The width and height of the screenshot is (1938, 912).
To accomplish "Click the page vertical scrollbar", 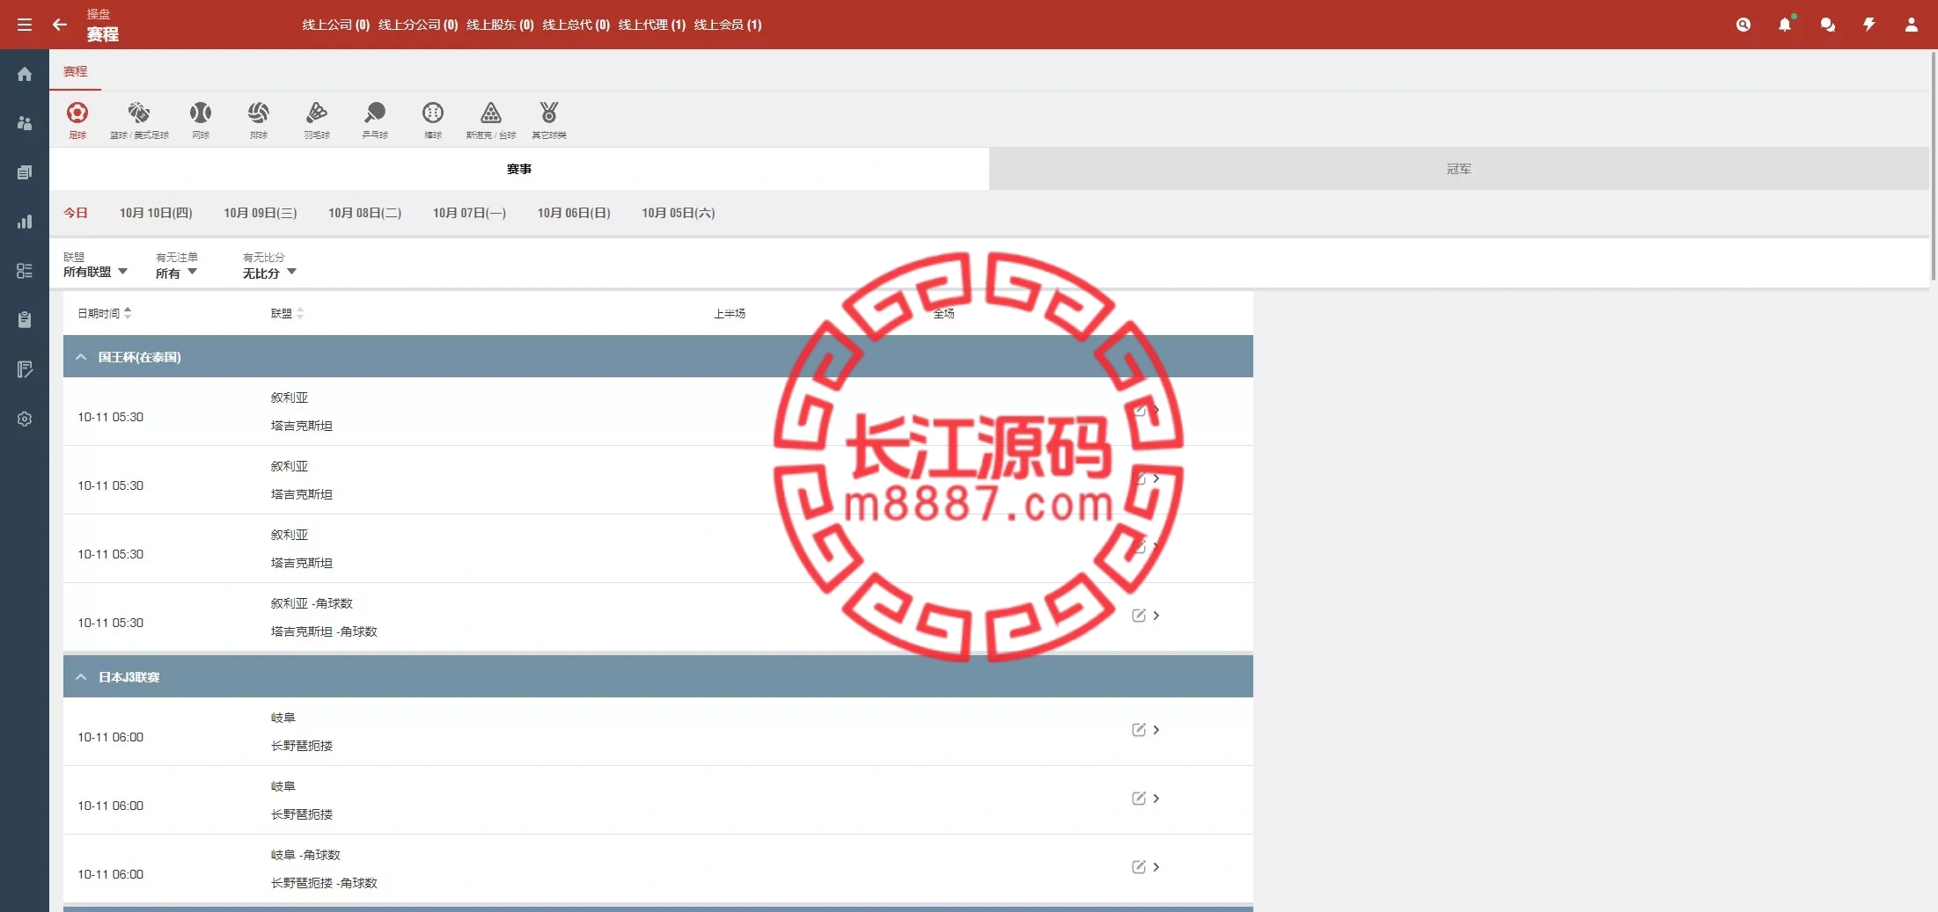I will (x=1933, y=165).
